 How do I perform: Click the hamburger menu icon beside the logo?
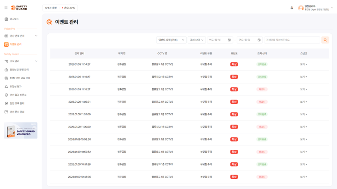click(x=6, y=8)
